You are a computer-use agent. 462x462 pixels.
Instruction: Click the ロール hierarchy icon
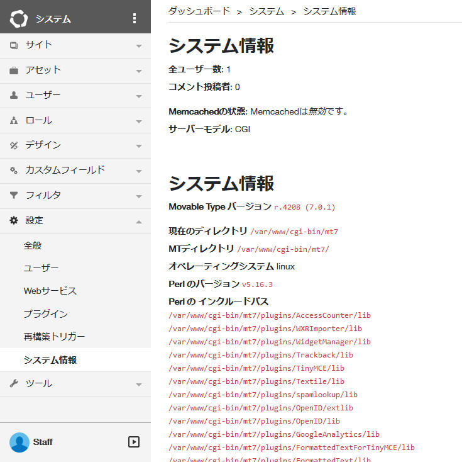14,120
